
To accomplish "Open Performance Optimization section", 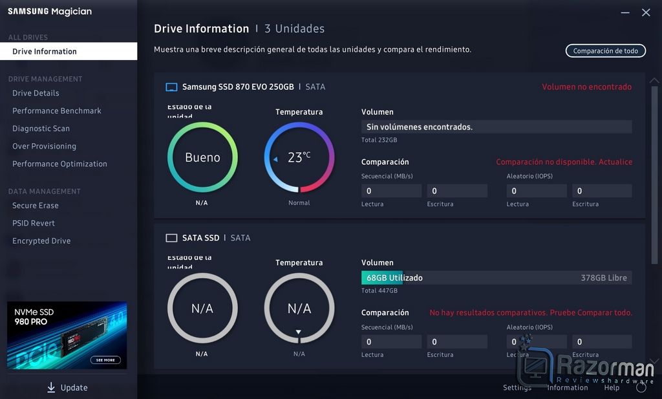I will pos(59,164).
